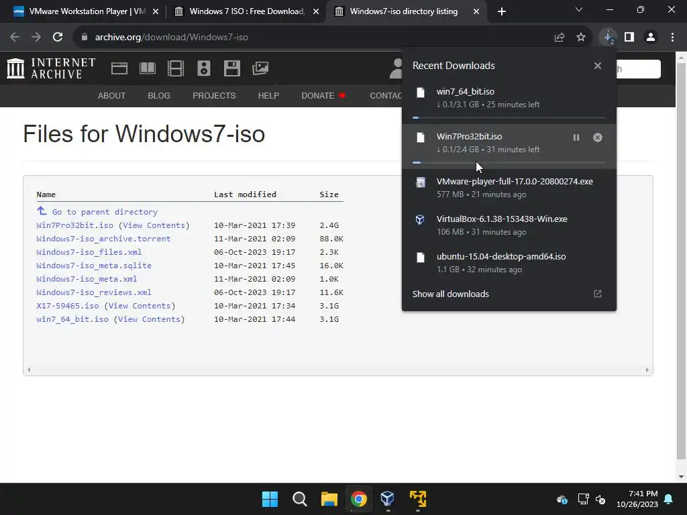Click the Internet Archive logo
Screen dimensions: 687x515
click(51, 68)
